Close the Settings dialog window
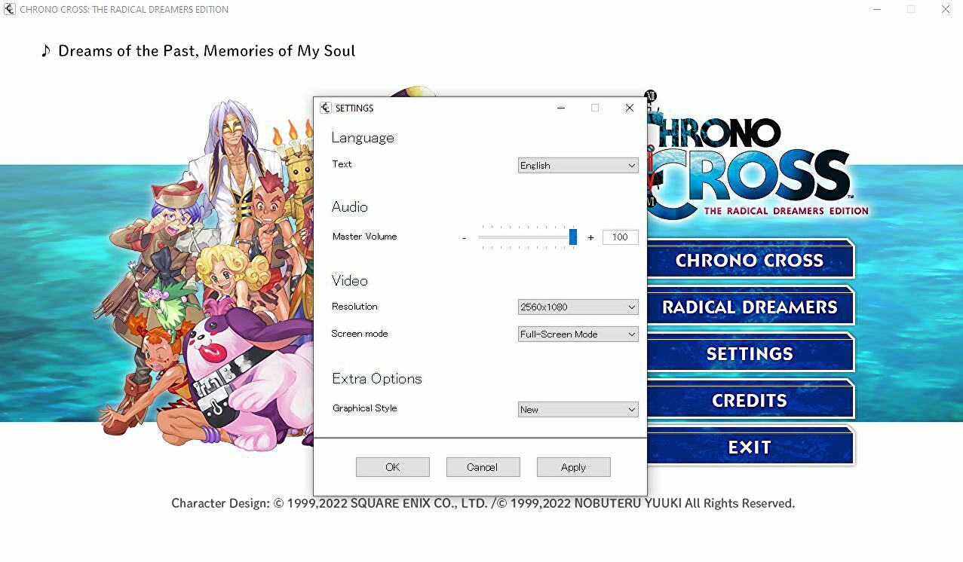The width and height of the screenshot is (963, 562). tap(630, 108)
